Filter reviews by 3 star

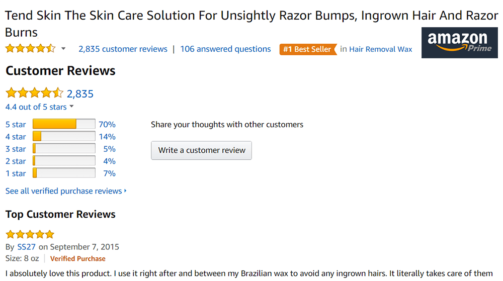16,149
